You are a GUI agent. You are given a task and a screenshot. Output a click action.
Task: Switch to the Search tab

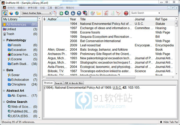tap(58, 83)
